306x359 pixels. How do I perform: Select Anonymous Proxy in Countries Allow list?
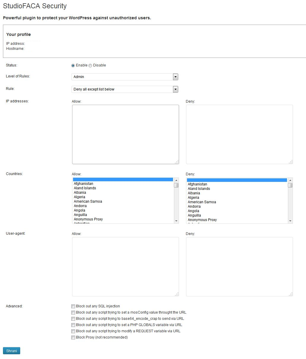point(123,219)
